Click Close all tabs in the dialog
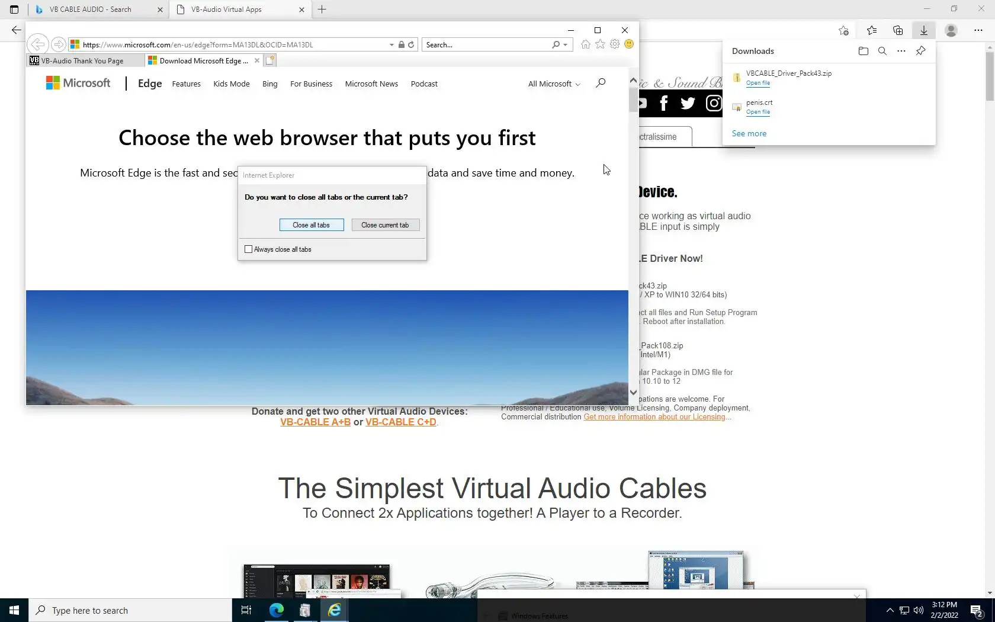995x622 pixels. [312, 225]
